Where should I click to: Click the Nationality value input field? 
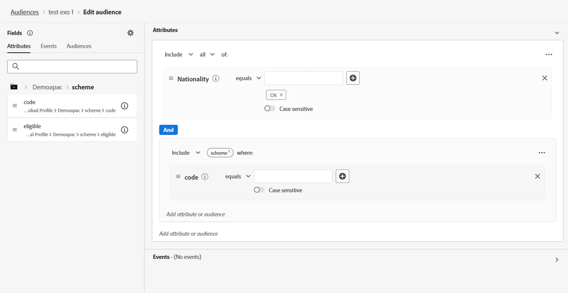pyautogui.click(x=304, y=78)
